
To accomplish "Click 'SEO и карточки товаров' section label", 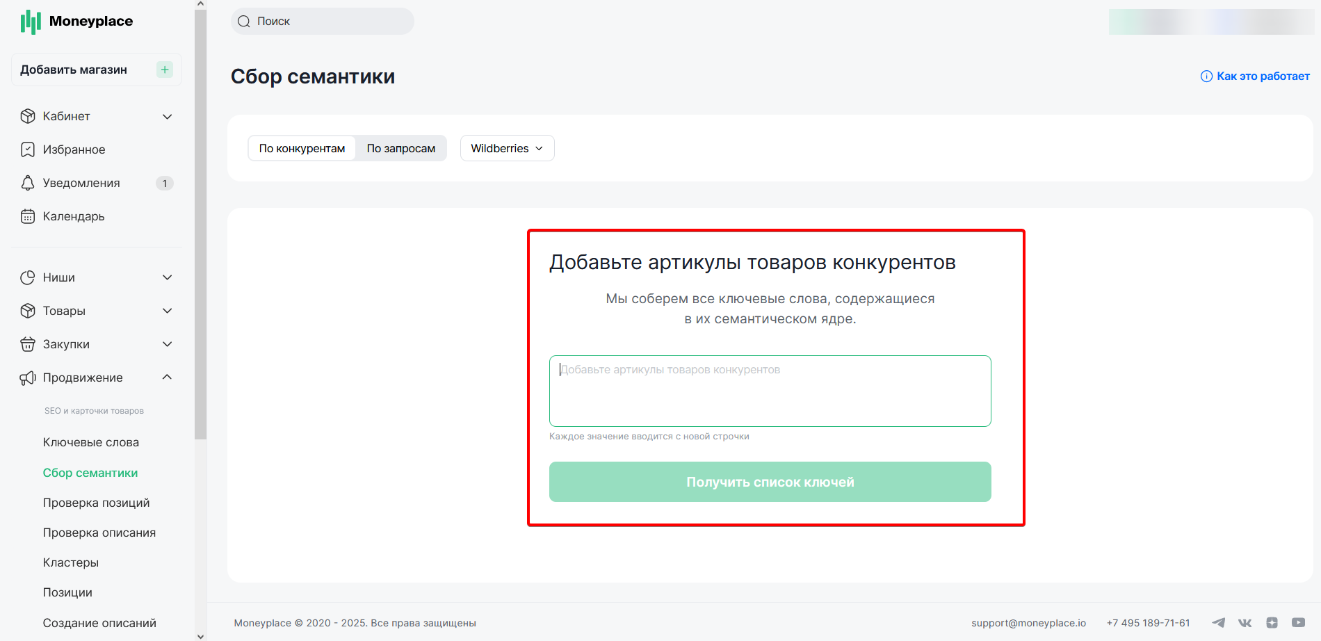I will [x=94, y=411].
